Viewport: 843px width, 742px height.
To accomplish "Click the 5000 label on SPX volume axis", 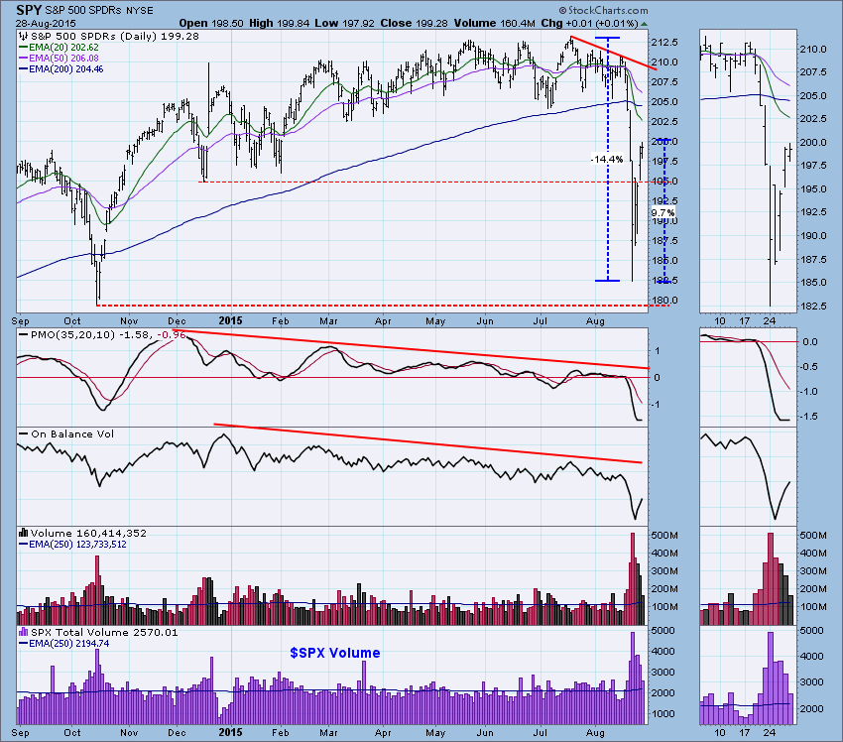I will click(662, 630).
